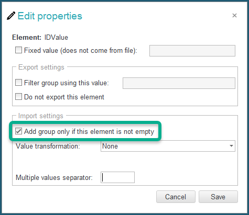Image resolution: width=249 pixels, height=215 pixels.
Task: Enable the Filter group using this value checkbox
Action: coord(18,83)
